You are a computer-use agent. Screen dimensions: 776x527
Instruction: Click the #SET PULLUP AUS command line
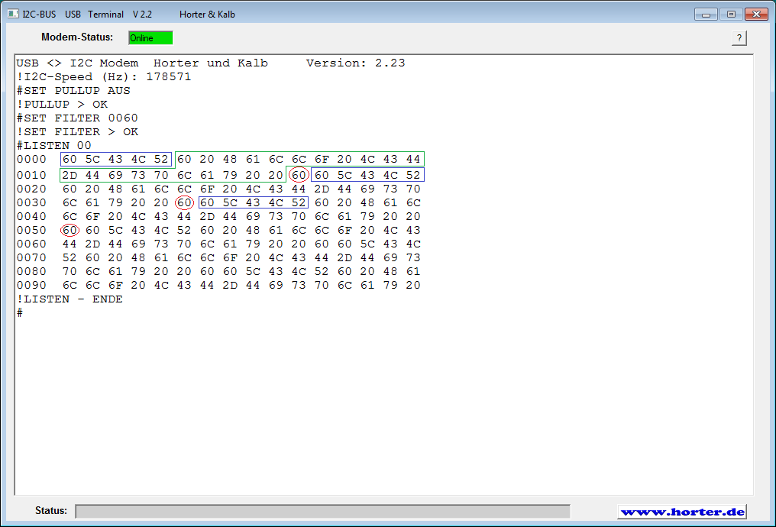[x=73, y=90]
